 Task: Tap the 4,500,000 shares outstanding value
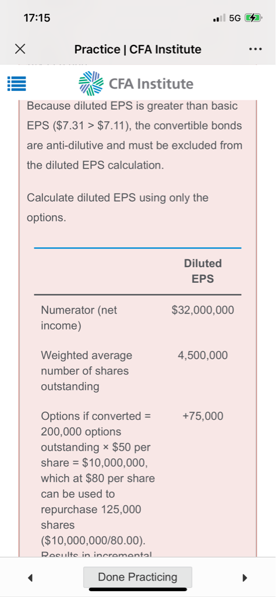(x=203, y=356)
